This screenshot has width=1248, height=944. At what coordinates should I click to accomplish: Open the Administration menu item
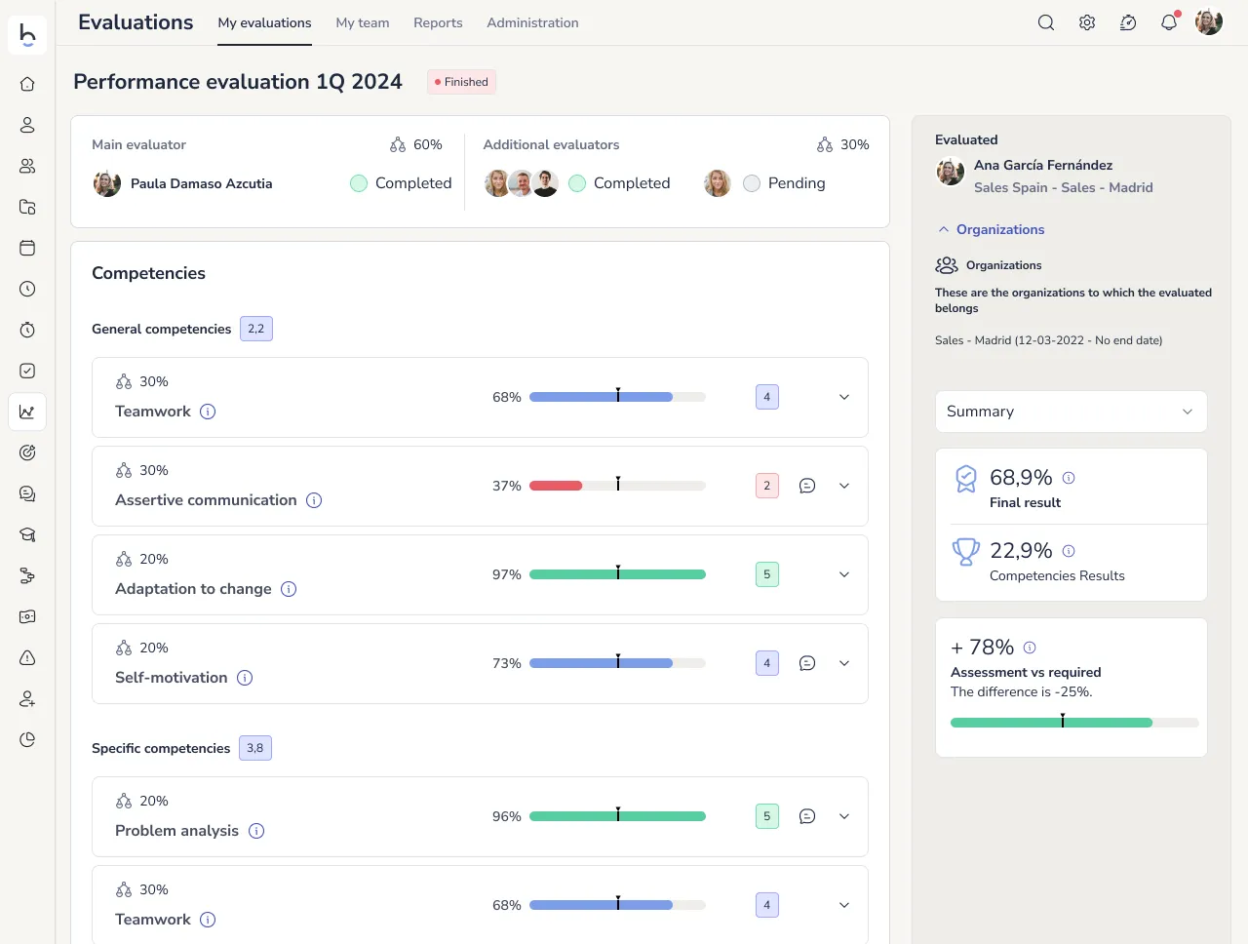pyautogui.click(x=532, y=22)
